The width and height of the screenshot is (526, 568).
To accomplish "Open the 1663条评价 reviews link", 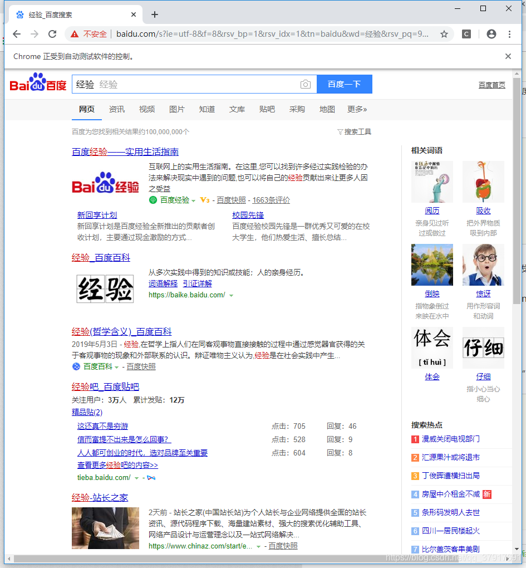I will [x=271, y=200].
